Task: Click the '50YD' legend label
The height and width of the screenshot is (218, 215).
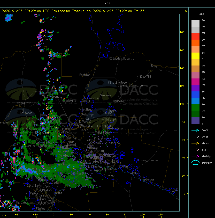Action: [x=205, y=130]
